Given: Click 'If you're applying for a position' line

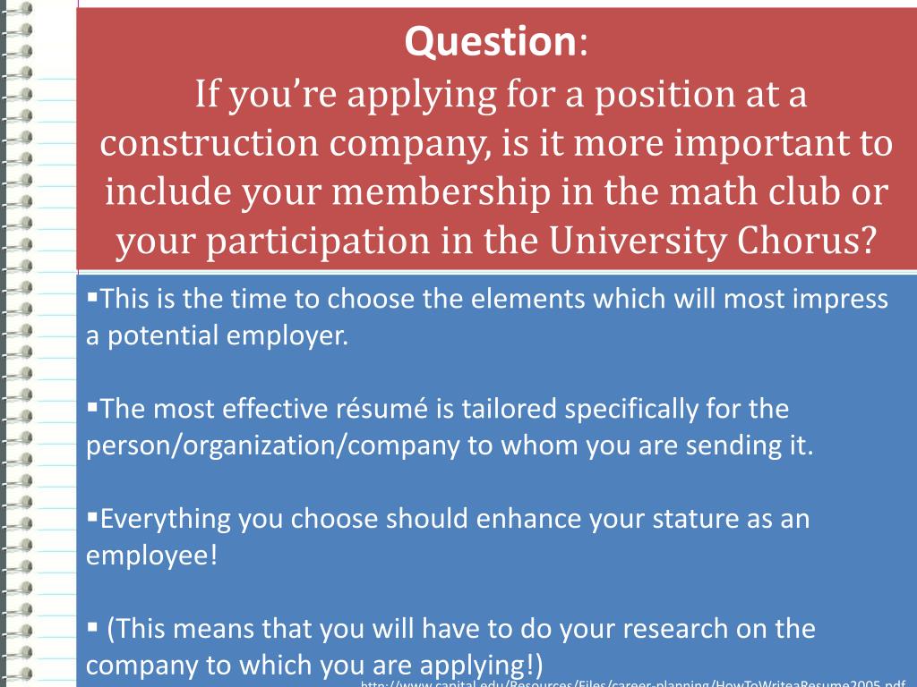Looking at the screenshot, I should pos(501,95).
